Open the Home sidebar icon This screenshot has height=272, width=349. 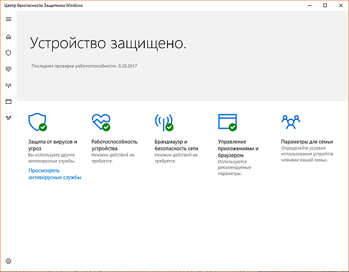click(8, 37)
